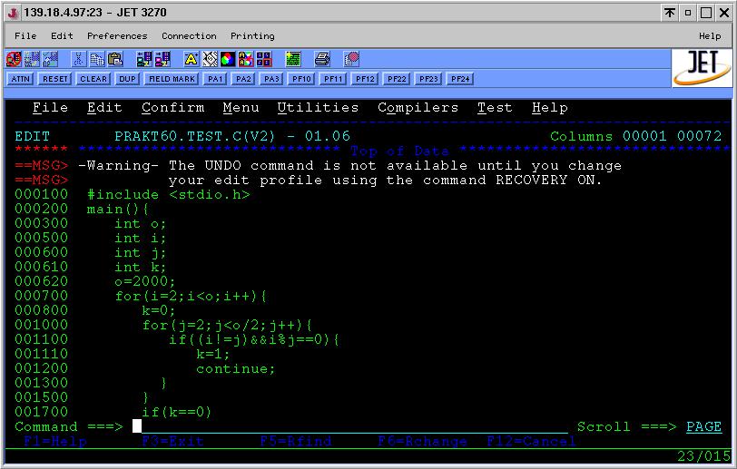Open the Preferences menu

[x=116, y=36]
